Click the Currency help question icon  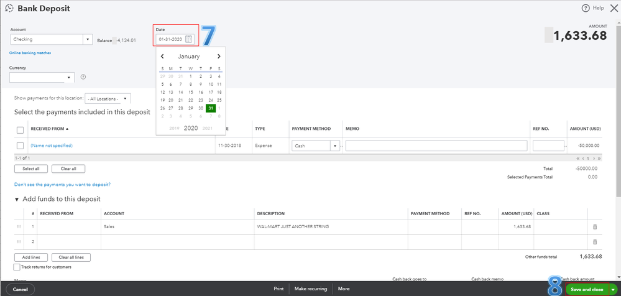point(83,77)
